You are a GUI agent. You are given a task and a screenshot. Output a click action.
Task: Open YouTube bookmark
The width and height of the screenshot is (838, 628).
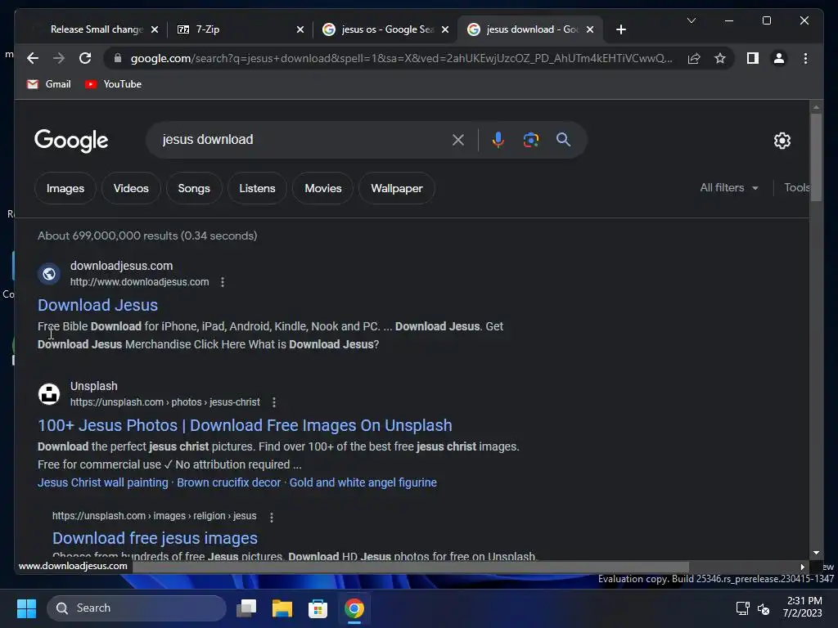(x=113, y=84)
